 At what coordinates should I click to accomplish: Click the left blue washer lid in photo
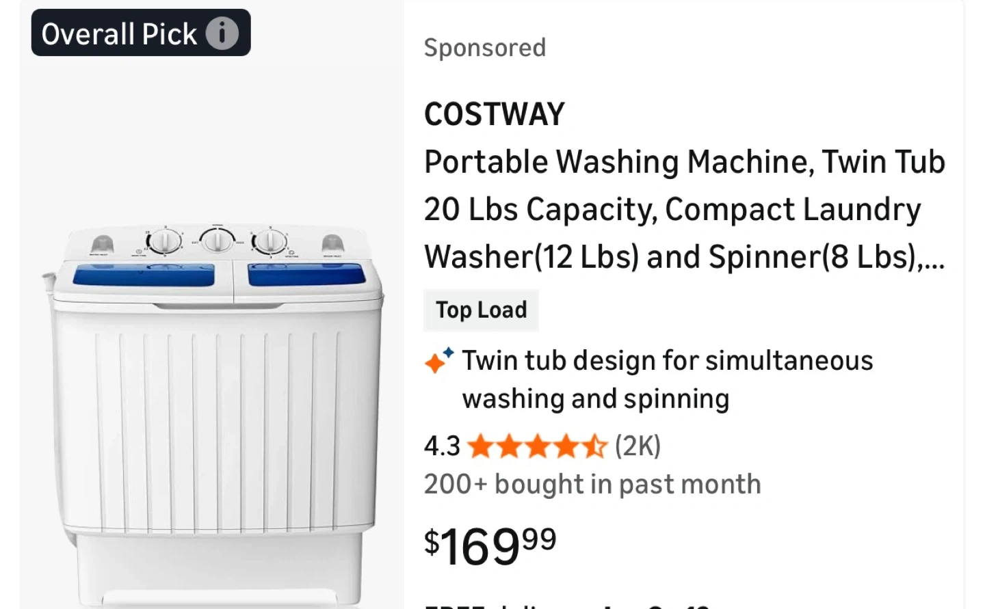pos(144,274)
